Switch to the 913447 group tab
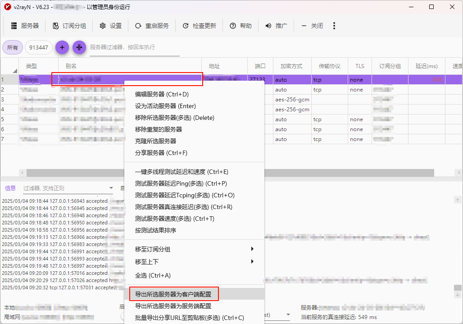The height and width of the screenshot is (324, 463). pos(39,47)
